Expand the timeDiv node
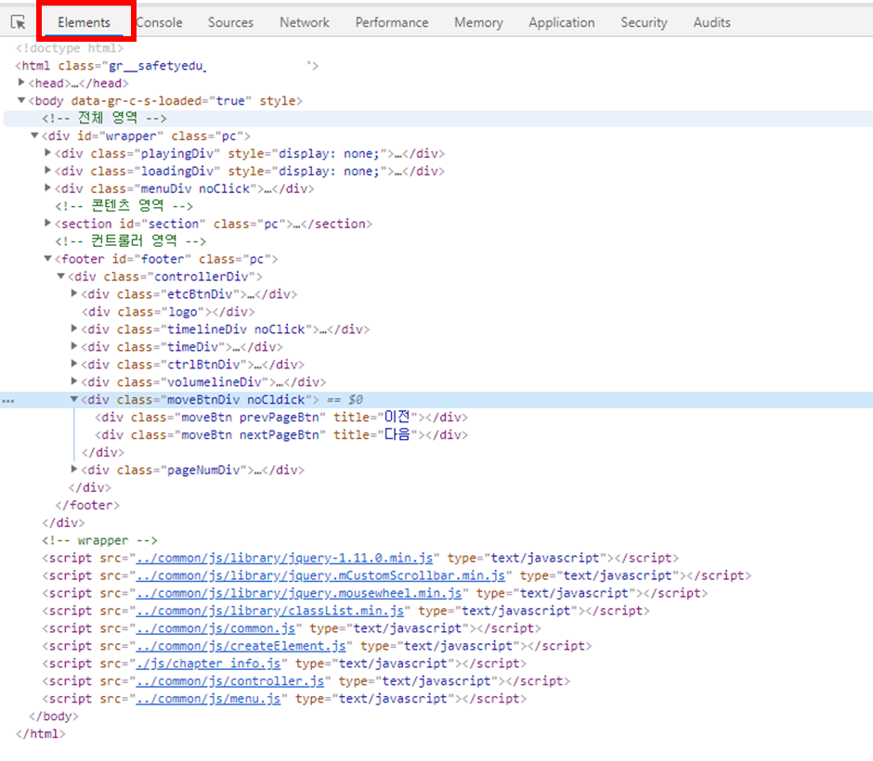 click(x=74, y=346)
